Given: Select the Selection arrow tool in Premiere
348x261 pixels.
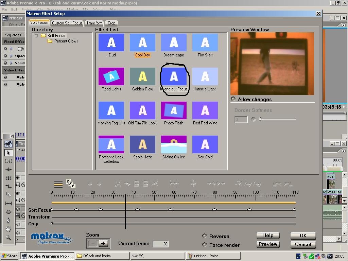Looking at the screenshot, I should pos(8,153).
